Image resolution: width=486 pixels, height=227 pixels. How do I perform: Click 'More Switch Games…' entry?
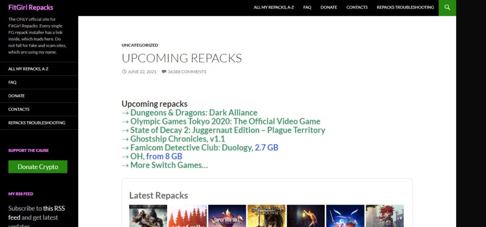click(x=169, y=165)
